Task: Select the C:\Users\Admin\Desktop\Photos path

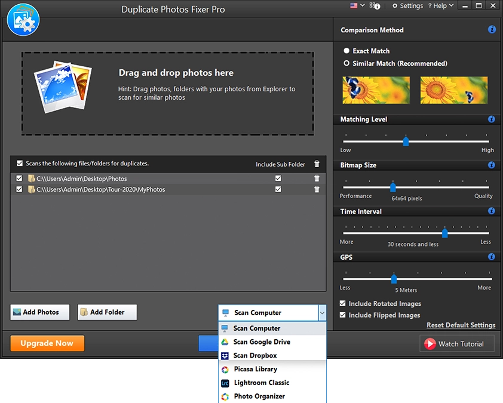Action: 81,179
